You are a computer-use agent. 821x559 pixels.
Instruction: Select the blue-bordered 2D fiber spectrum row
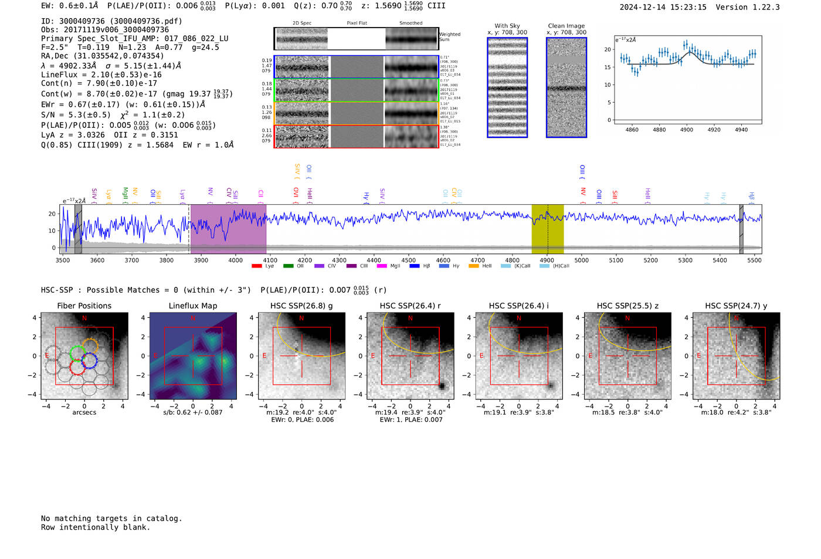pos(357,67)
